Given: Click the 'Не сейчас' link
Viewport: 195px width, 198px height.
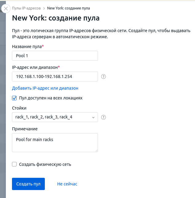Looking at the screenshot, I should tap(67, 184).
